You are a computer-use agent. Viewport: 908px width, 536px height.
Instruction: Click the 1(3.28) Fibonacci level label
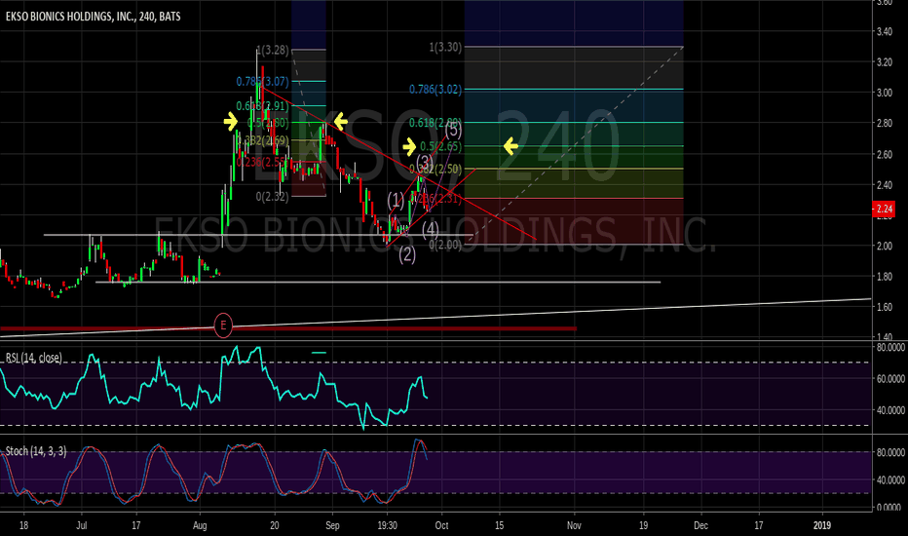click(x=272, y=51)
